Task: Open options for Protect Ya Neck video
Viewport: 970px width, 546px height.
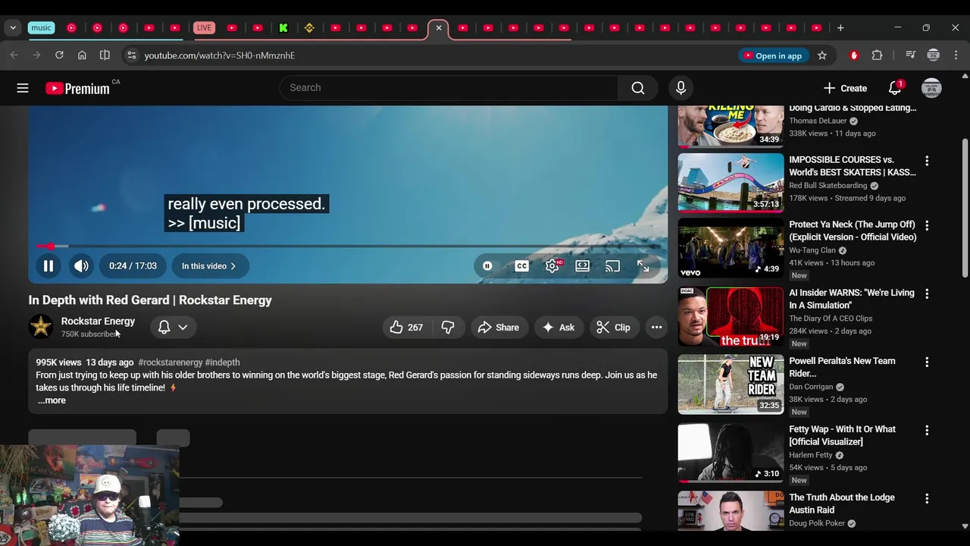Action: pos(926,225)
